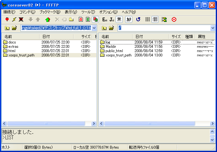Click the Disconnect icon in toolbar
Viewport: 217px width, 152px height.
point(21,19)
